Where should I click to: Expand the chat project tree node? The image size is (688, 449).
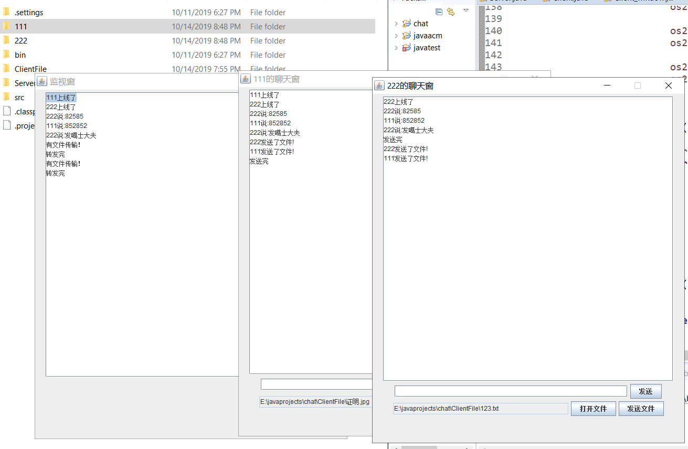[396, 23]
